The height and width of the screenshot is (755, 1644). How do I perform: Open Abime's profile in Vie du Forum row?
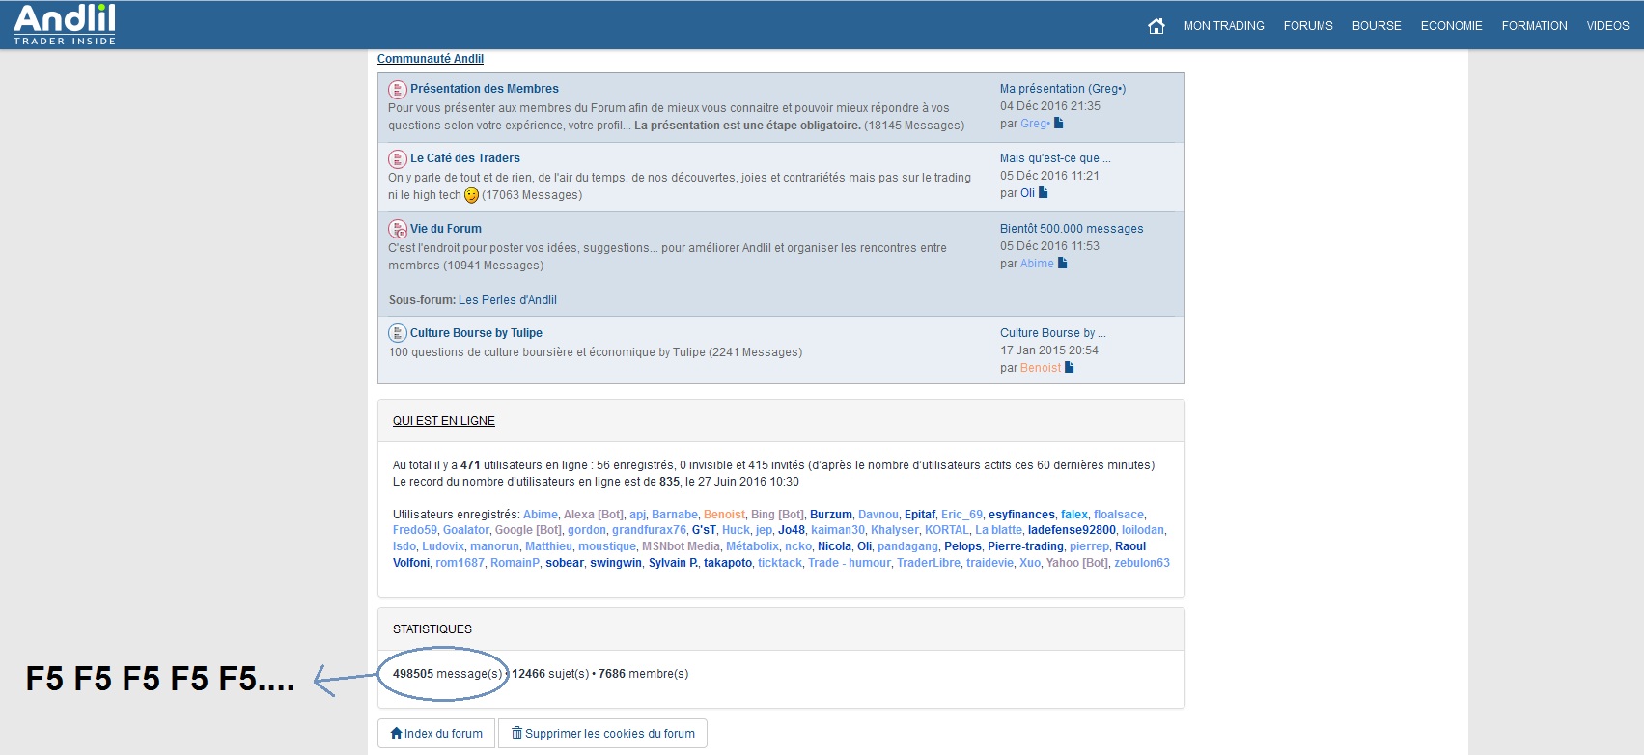point(1037,264)
